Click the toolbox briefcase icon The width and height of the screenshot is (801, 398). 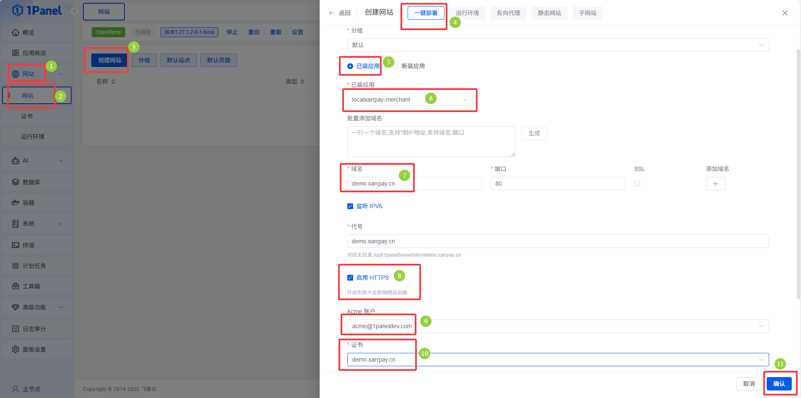(x=16, y=286)
